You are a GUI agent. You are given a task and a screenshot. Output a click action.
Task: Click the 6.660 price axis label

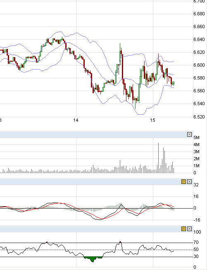coord(199,27)
